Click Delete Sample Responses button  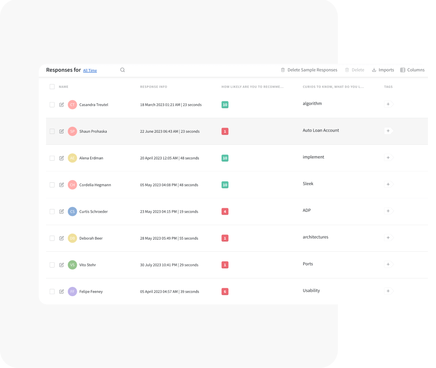tap(309, 70)
